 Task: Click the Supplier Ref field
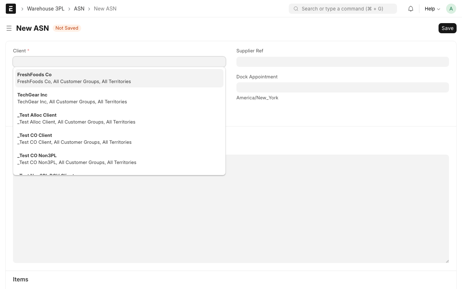coord(342,62)
